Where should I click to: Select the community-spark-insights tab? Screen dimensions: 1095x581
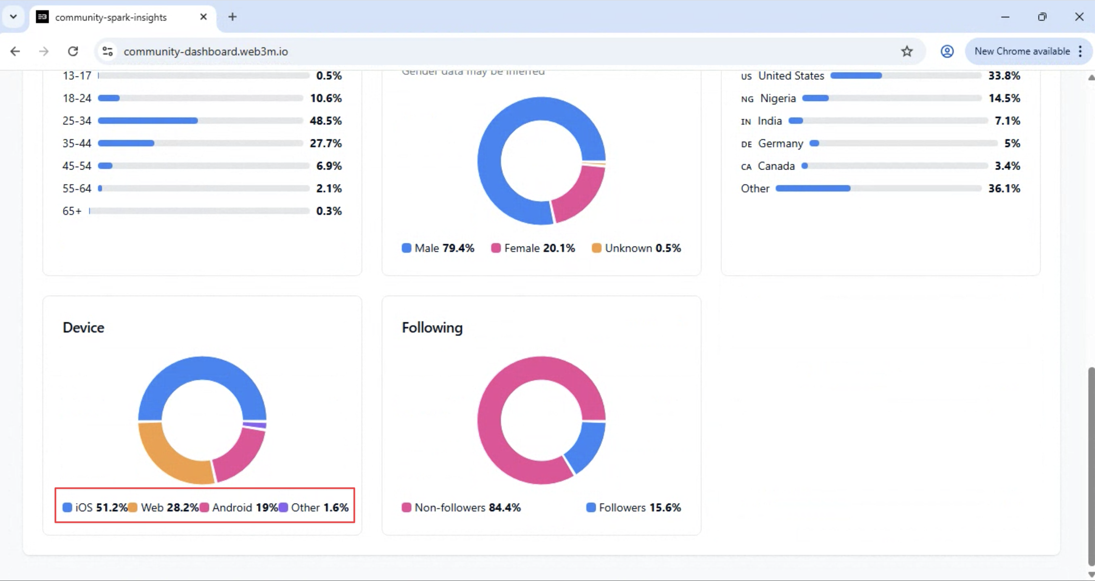coord(111,17)
